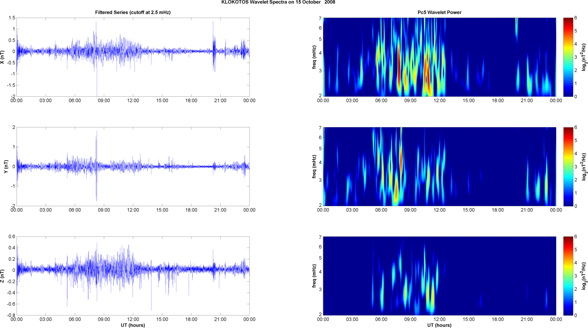This screenshot has height=328, width=588.
Task: Click the UT (hours) label under the bottom wavelet panel
Action: [439, 325]
